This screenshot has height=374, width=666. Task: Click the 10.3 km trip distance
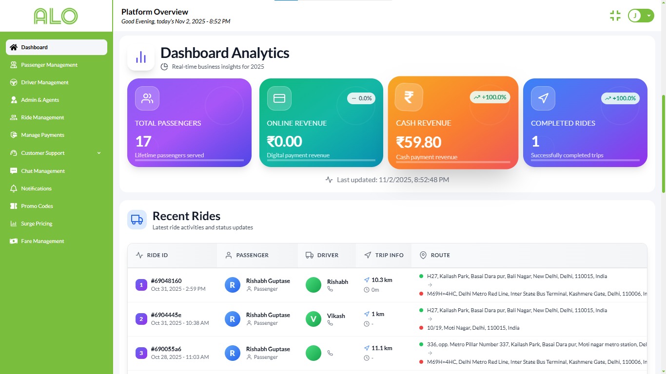(x=382, y=280)
